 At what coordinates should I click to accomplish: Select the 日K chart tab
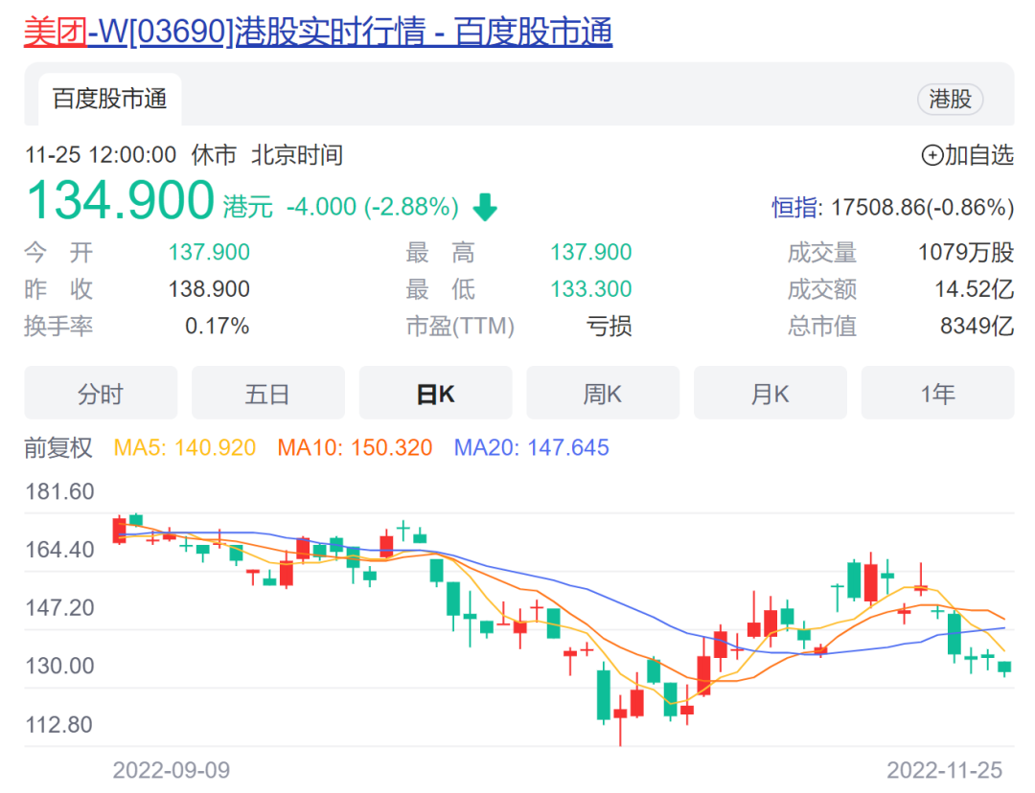click(x=435, y=394)
